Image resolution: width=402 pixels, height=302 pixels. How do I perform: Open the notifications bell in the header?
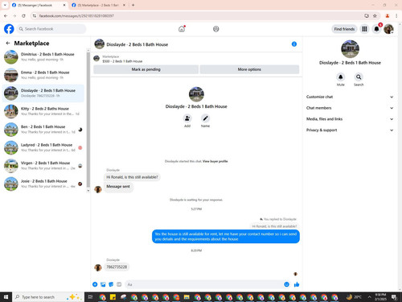click(x=376, y=29)
